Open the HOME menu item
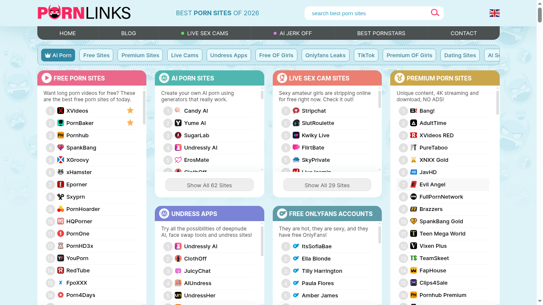This screenshot has height=305, width=543. (x=68, y=33)
